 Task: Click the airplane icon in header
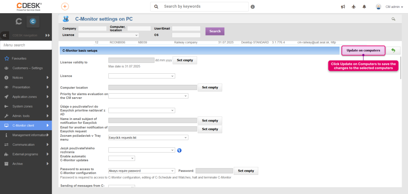[353, 7]
